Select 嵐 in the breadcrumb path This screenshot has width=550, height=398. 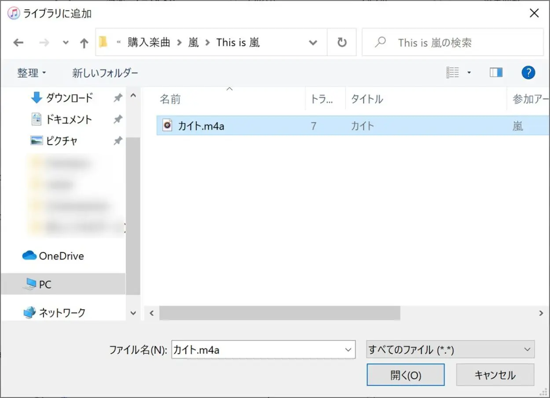point(194,43)
